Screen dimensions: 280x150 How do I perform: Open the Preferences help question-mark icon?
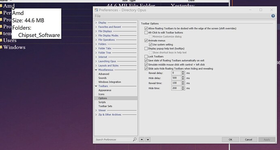273,16
